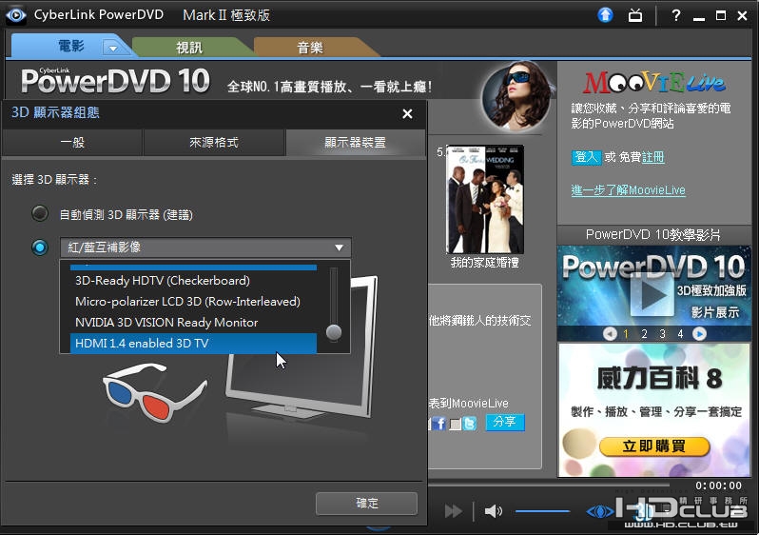Open the 一般 settings tab

point(72,143)
